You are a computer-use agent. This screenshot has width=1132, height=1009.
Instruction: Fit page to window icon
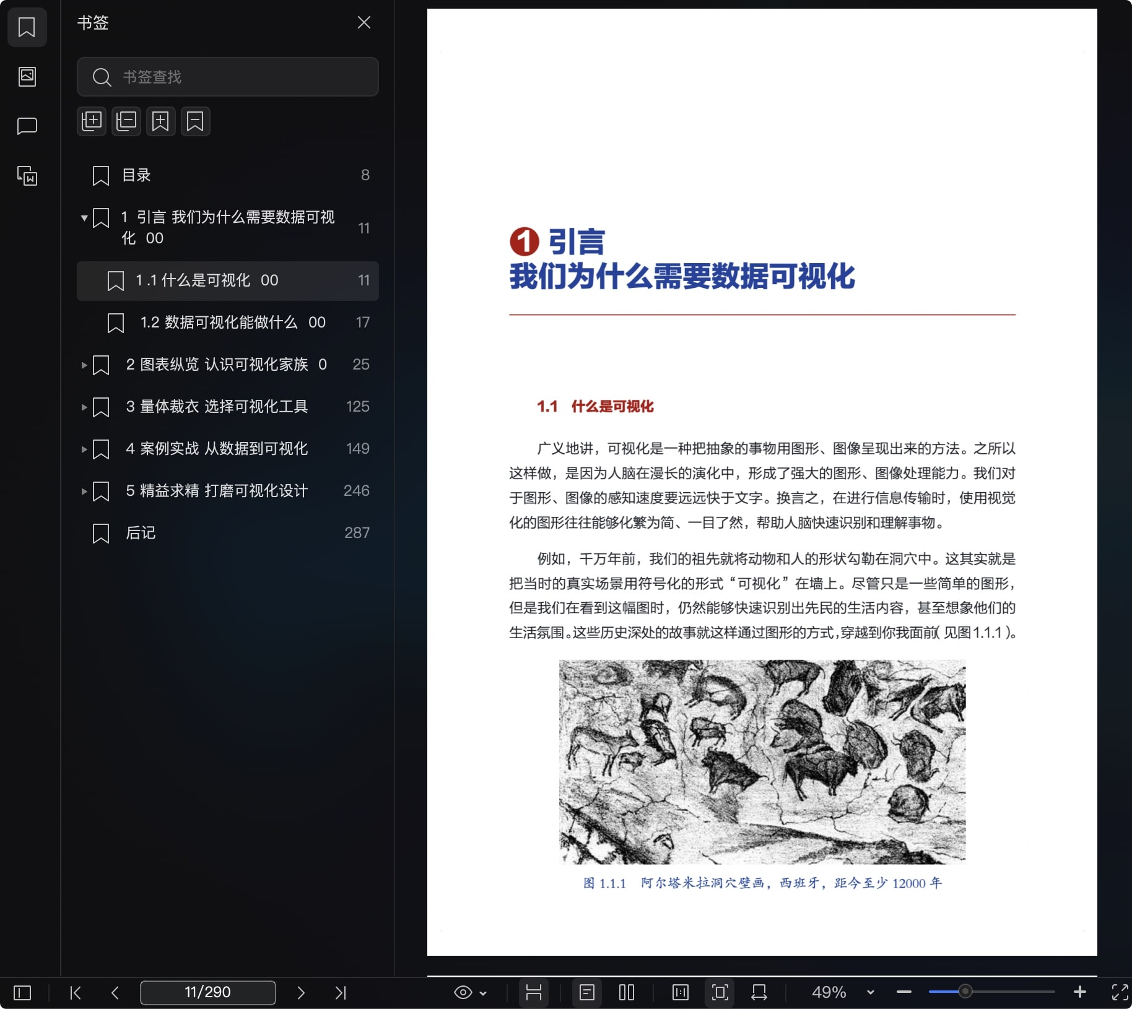coord(720,993)
